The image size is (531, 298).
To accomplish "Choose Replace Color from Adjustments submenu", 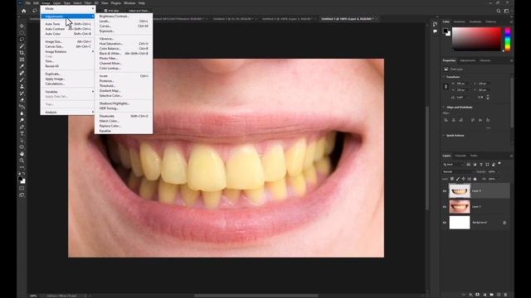I will coord(124,126).
